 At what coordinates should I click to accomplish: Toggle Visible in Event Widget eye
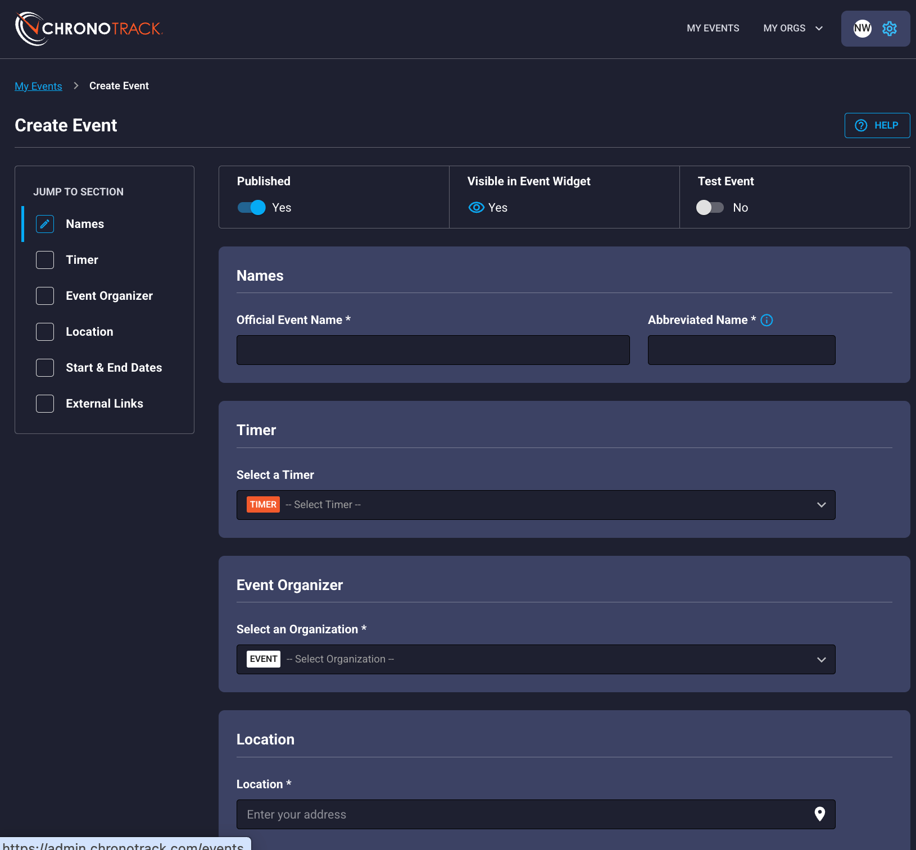(476, 208)
